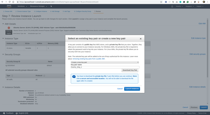Screen dimensions: 210x115
Task: Click the green chat extension icon
Action: pyautogui.click(x=188, y=2)
